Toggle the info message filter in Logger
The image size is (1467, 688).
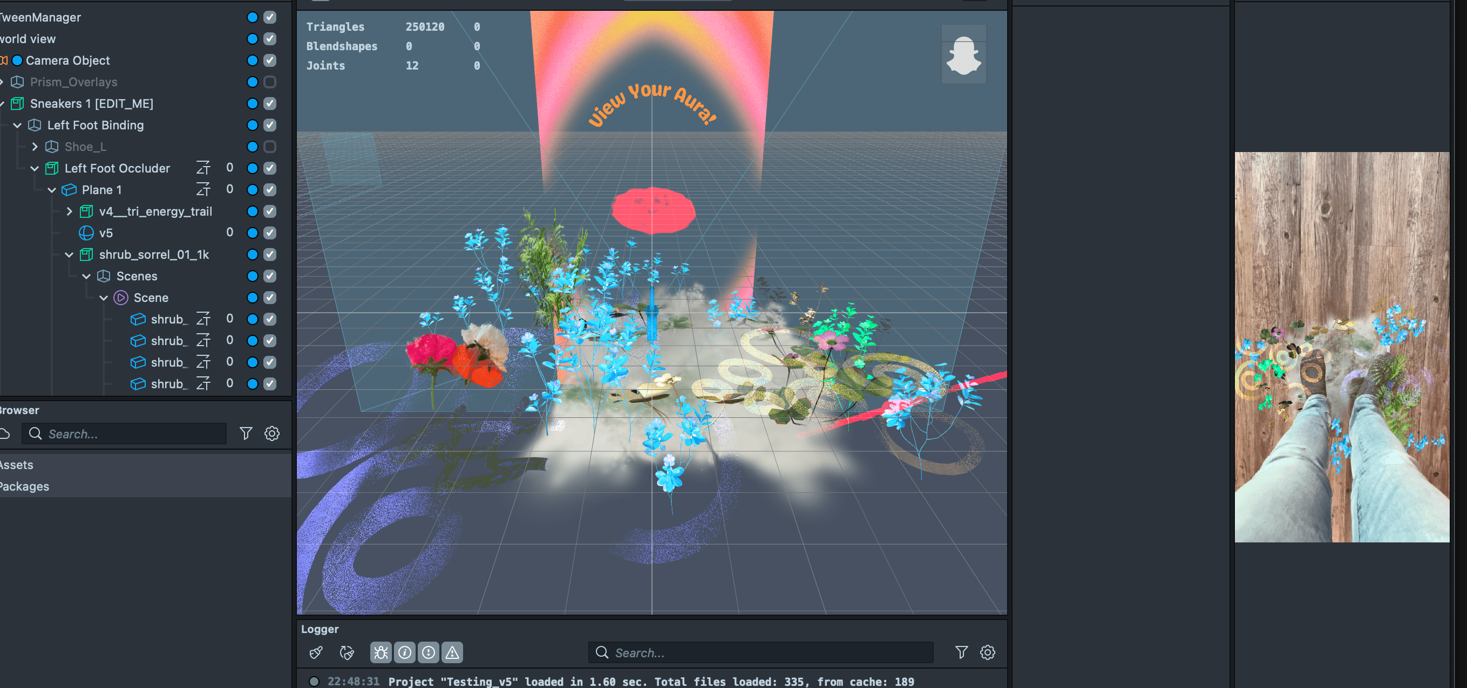coord(405,652)
